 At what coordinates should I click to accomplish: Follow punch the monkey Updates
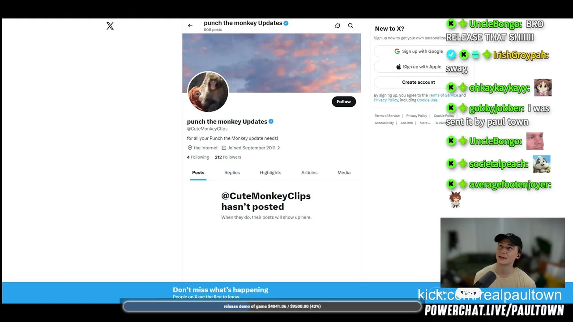[344, 102]
